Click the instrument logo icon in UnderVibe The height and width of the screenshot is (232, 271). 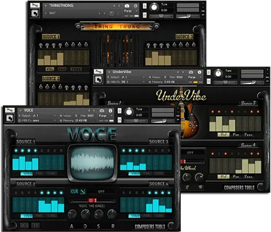click(98, 79)
